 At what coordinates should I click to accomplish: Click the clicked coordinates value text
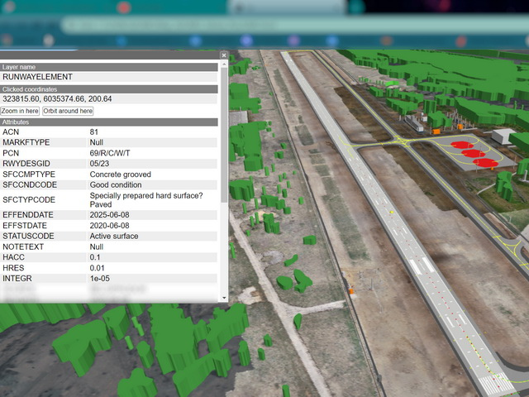[x=57, y=99]
